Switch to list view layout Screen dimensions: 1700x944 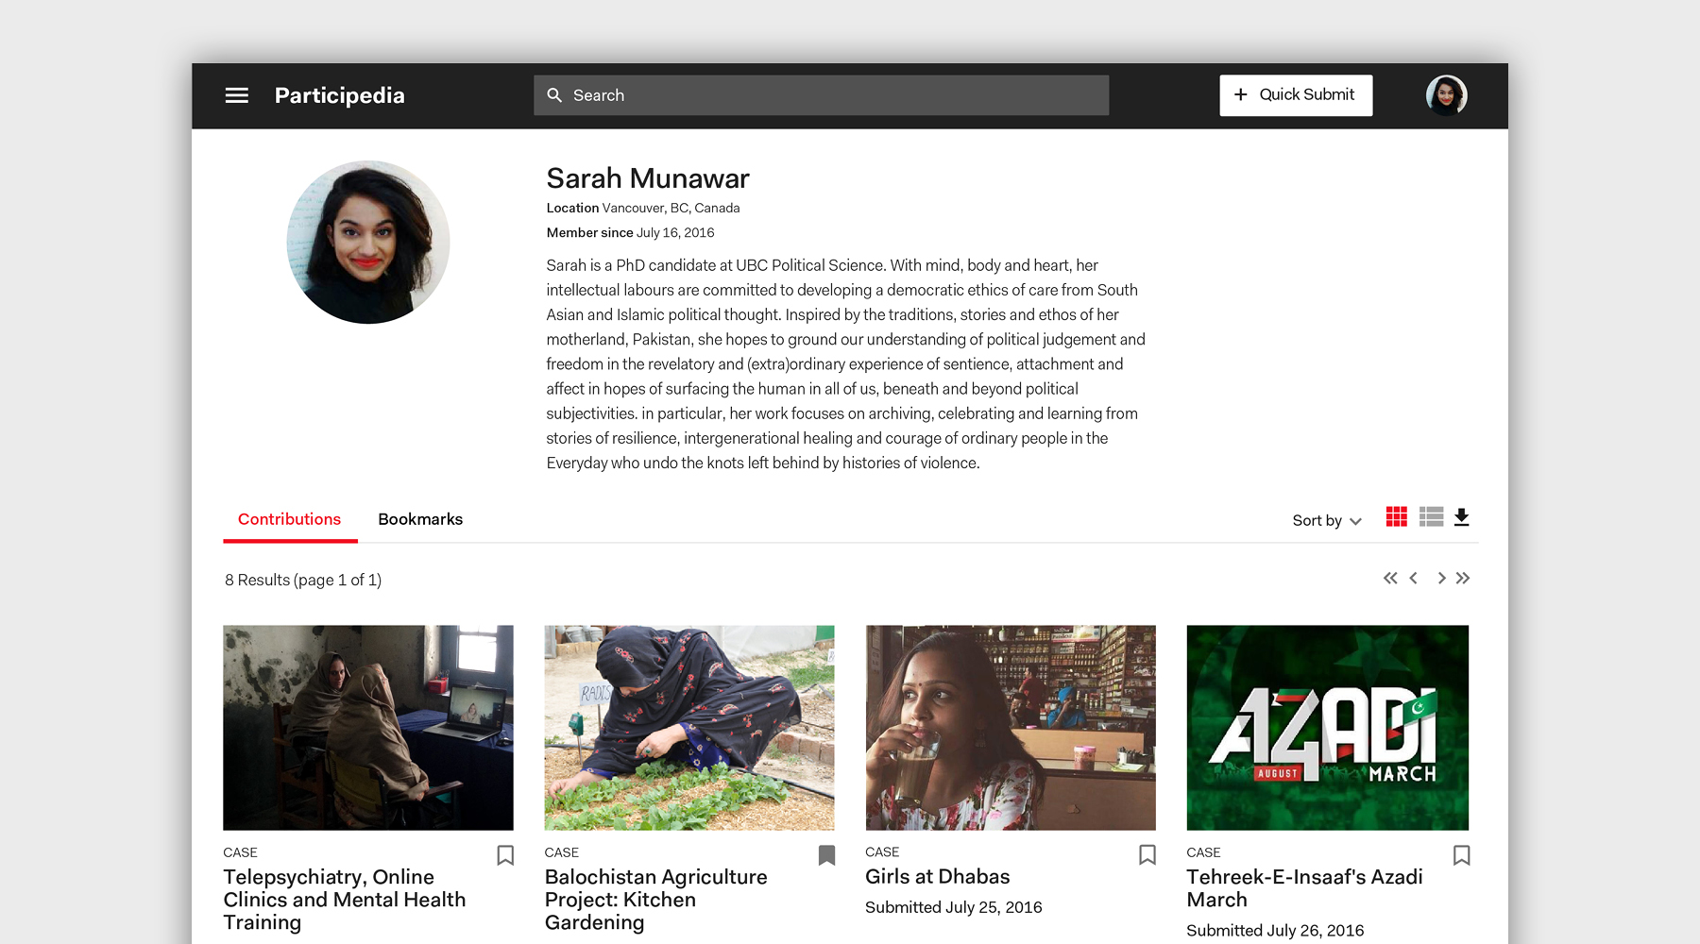tap(1431, 517)
